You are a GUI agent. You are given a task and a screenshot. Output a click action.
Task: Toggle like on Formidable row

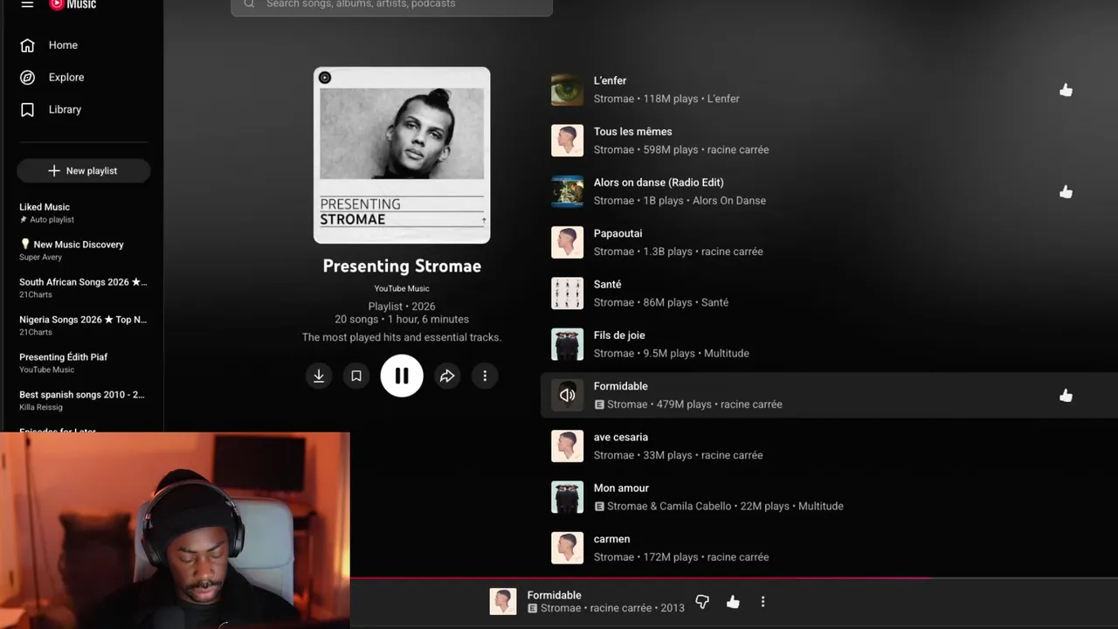click(x=1066, y=396)
